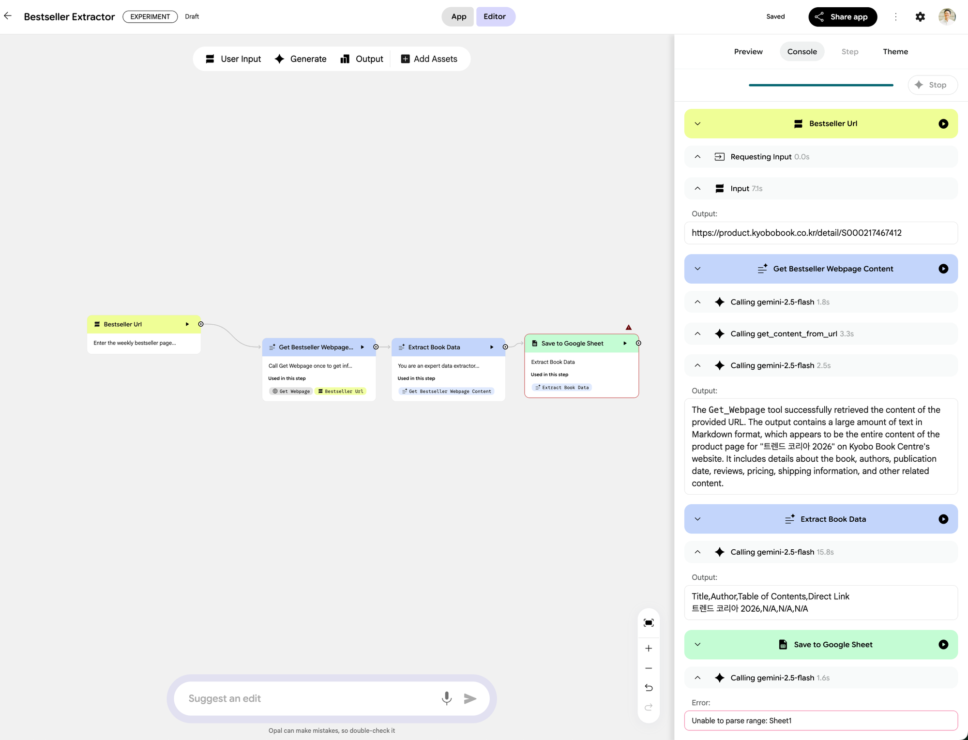Add a Generate step from toolbar

tap(301, 59)
